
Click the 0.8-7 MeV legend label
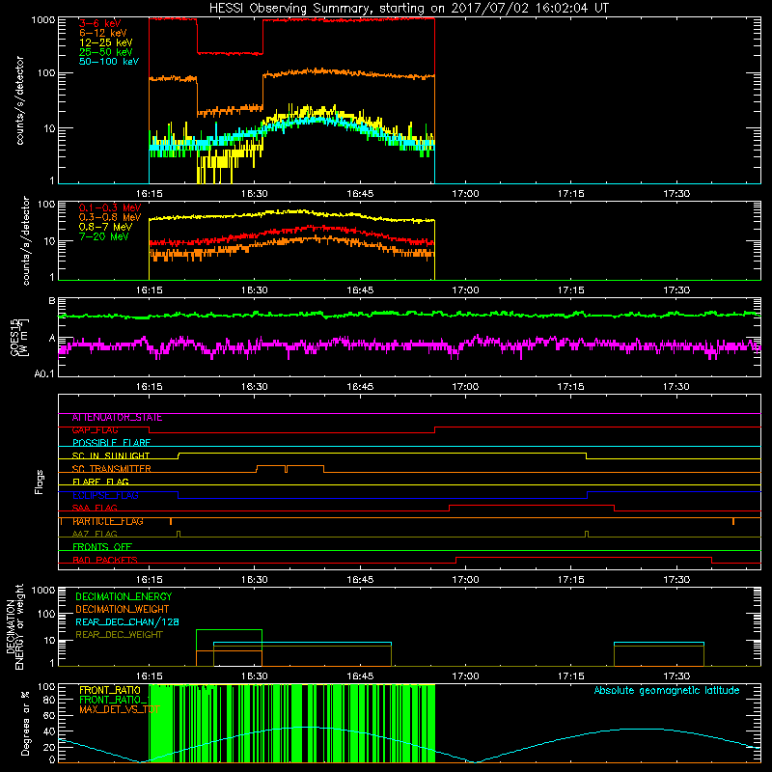click(105, 227)
